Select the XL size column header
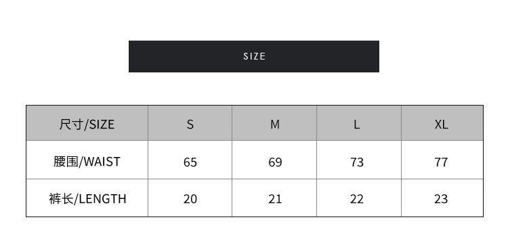This screenshot has width=508, height=249. (442, 122)
